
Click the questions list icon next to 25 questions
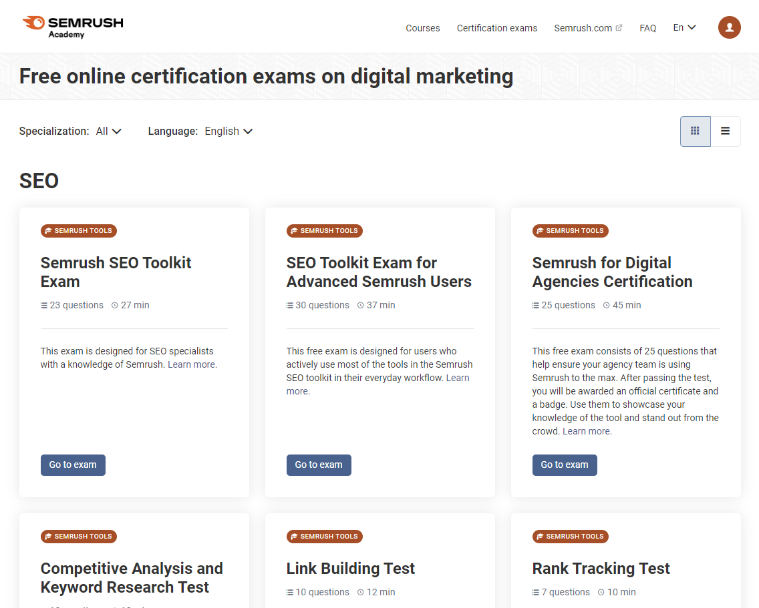coord(536,305)
